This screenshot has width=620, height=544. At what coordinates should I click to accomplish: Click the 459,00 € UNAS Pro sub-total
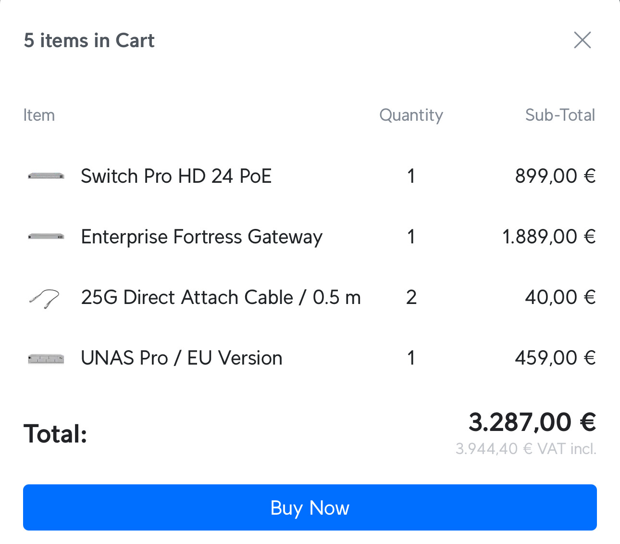[555, 358]
